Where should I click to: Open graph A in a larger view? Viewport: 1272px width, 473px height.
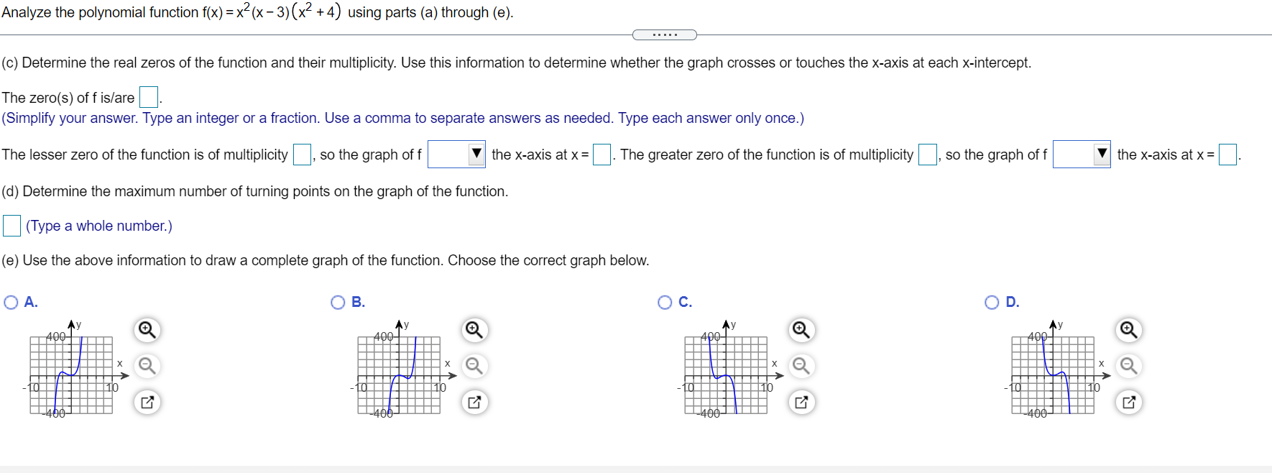147,402
